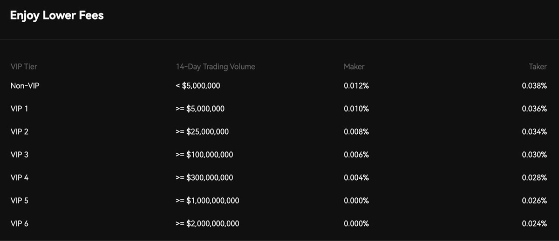Select the ">= $100,000,000" volume value
The height and width of the screenshot is (241, 559).
205,155
